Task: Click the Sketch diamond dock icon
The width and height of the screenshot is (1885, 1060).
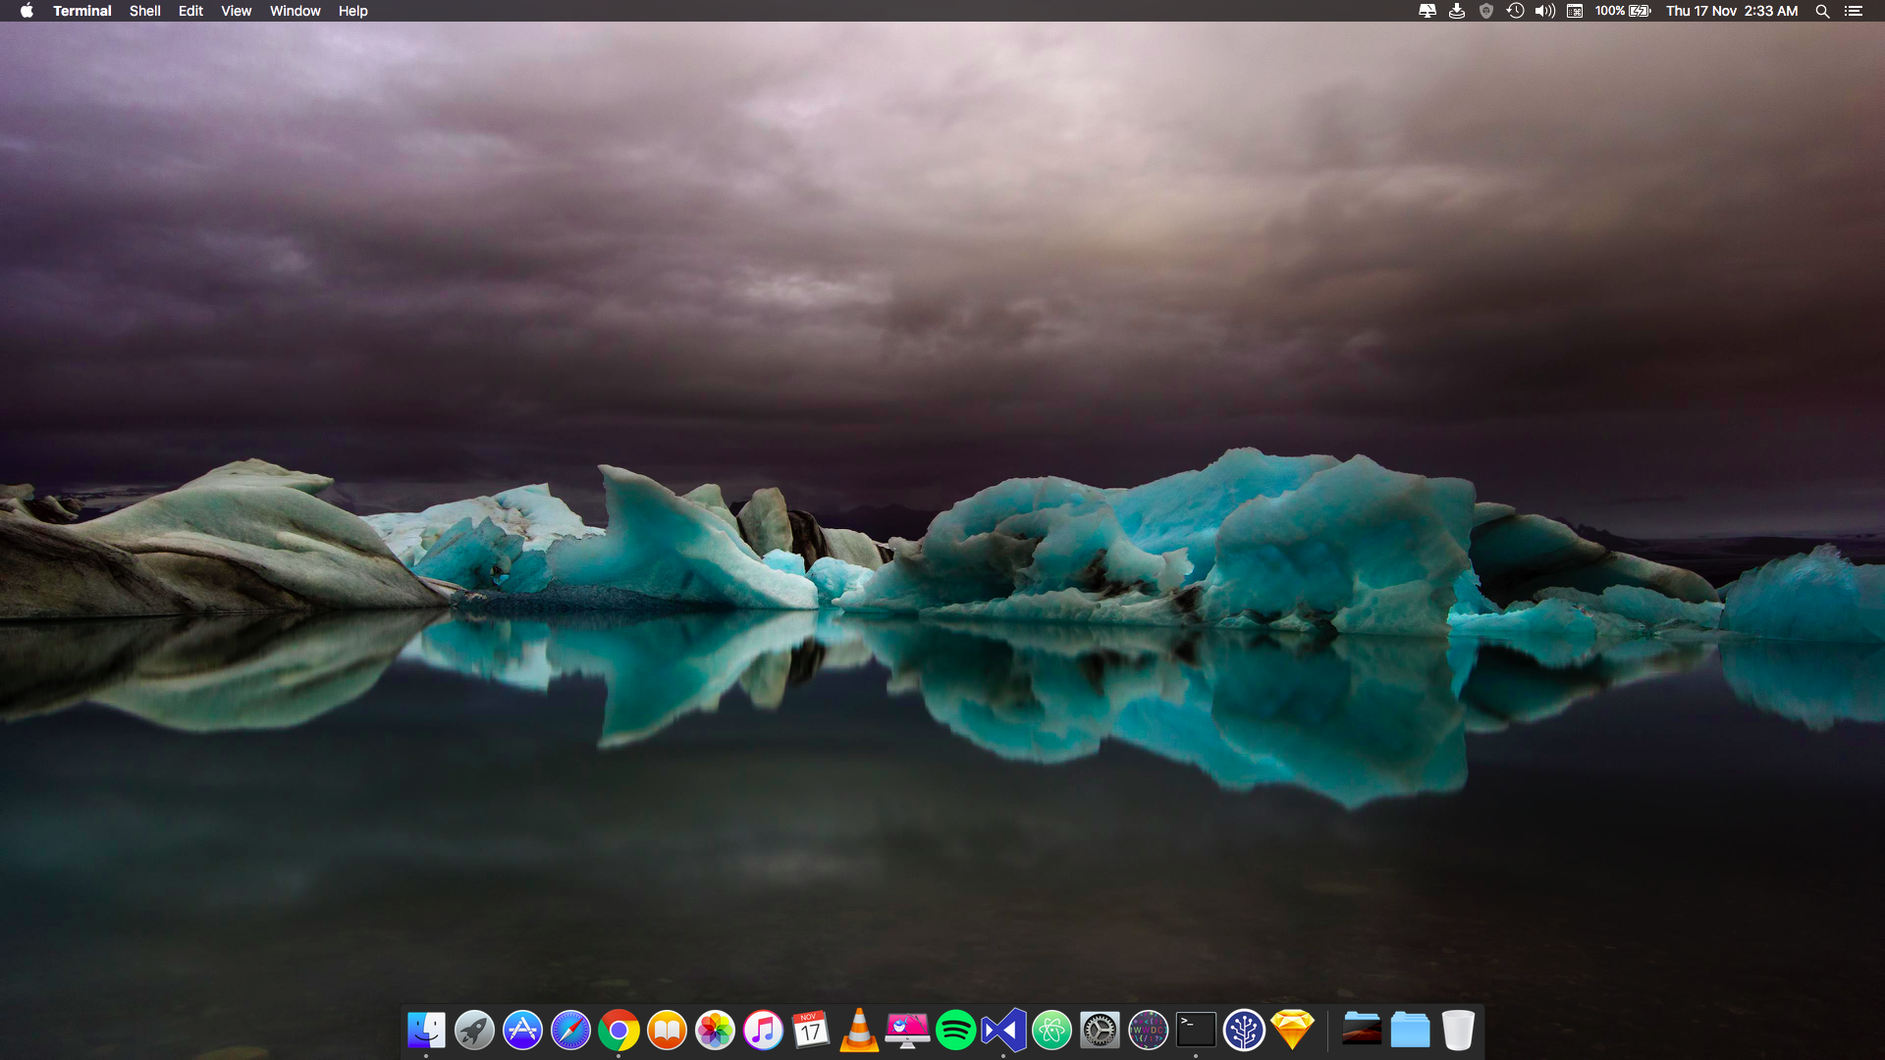Action: pos(1292,1031)
